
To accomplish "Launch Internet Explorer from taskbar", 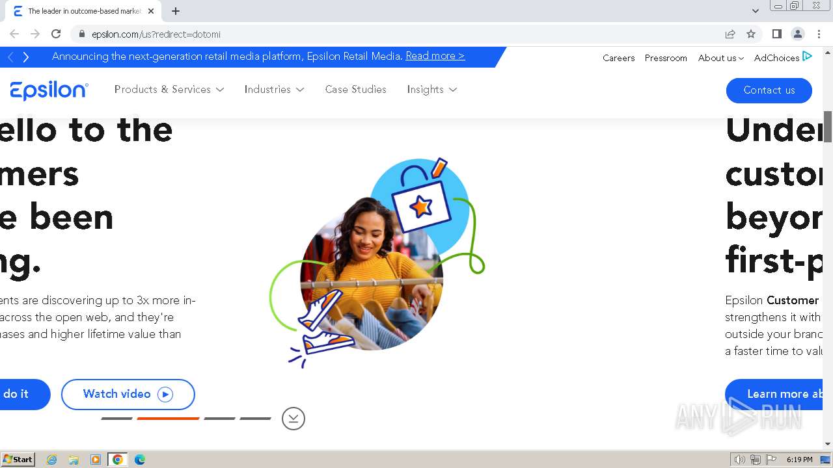I will tap(52, 460).
